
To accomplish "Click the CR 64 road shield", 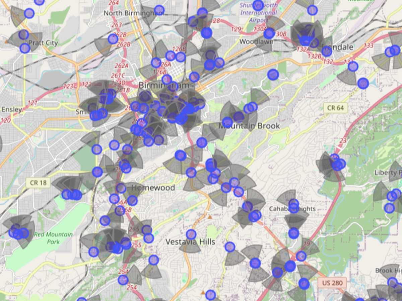I will point(336,108).
